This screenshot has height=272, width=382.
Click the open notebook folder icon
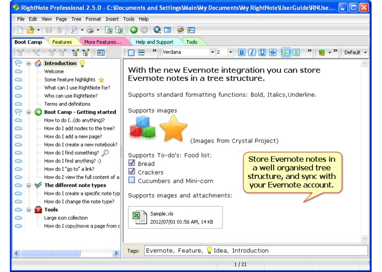point(31,30)
